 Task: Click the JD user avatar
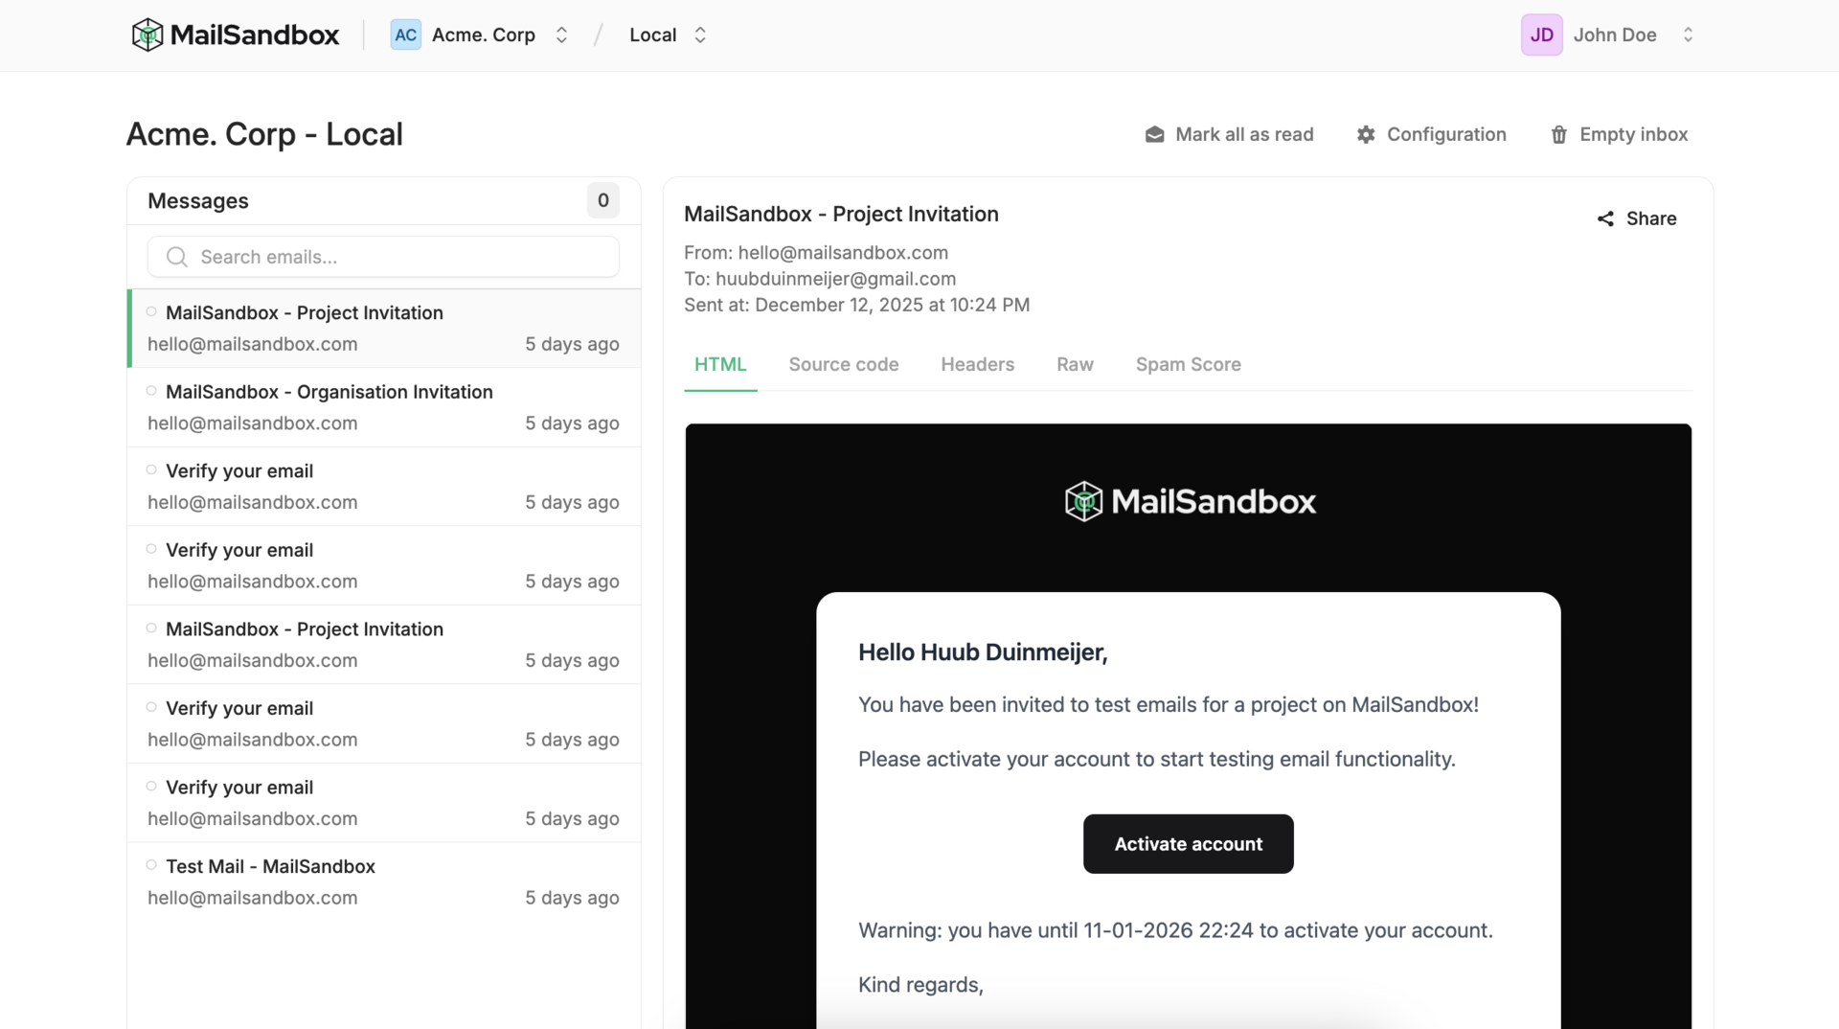pyautogui.click(x=1542, y=34)
